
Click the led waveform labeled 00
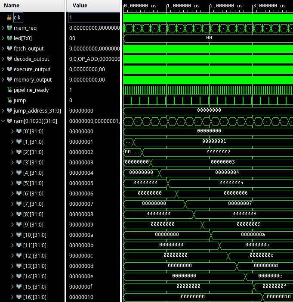click(209, 38)
